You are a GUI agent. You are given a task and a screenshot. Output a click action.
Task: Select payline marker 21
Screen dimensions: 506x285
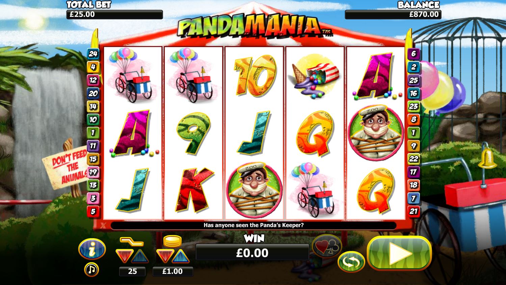click(x=414, y=211)
